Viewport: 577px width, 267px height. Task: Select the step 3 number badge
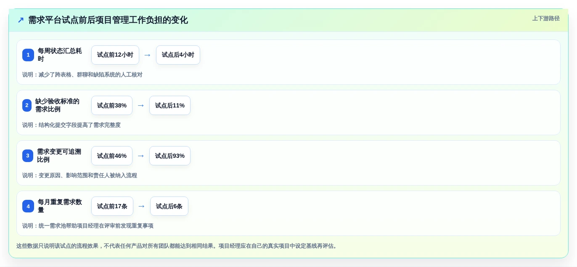[x=28, y=156]
